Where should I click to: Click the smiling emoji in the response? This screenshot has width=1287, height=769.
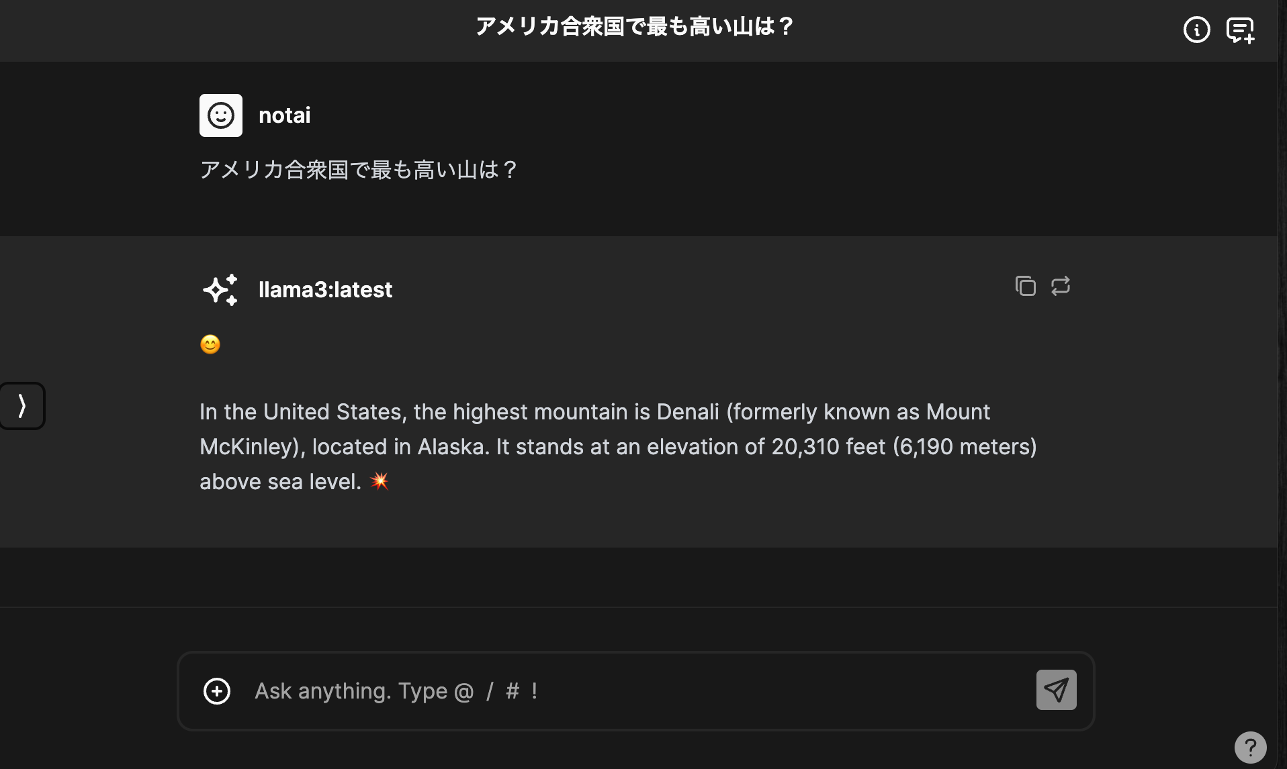(210, 344)
